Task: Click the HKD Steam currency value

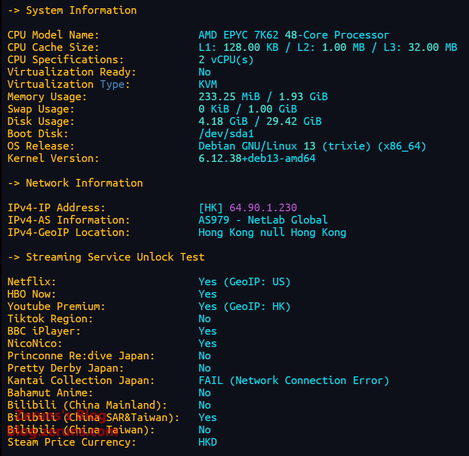Action: click(208, 442)
